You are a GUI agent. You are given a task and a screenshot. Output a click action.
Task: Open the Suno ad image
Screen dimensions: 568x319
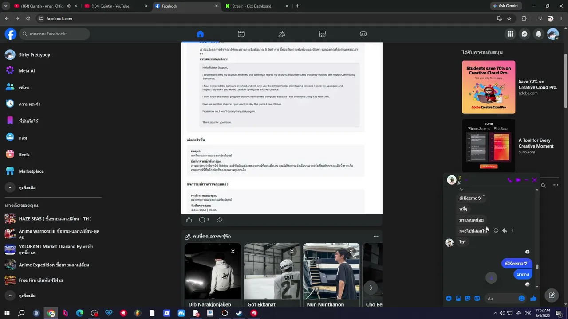(x=489, y=146)
